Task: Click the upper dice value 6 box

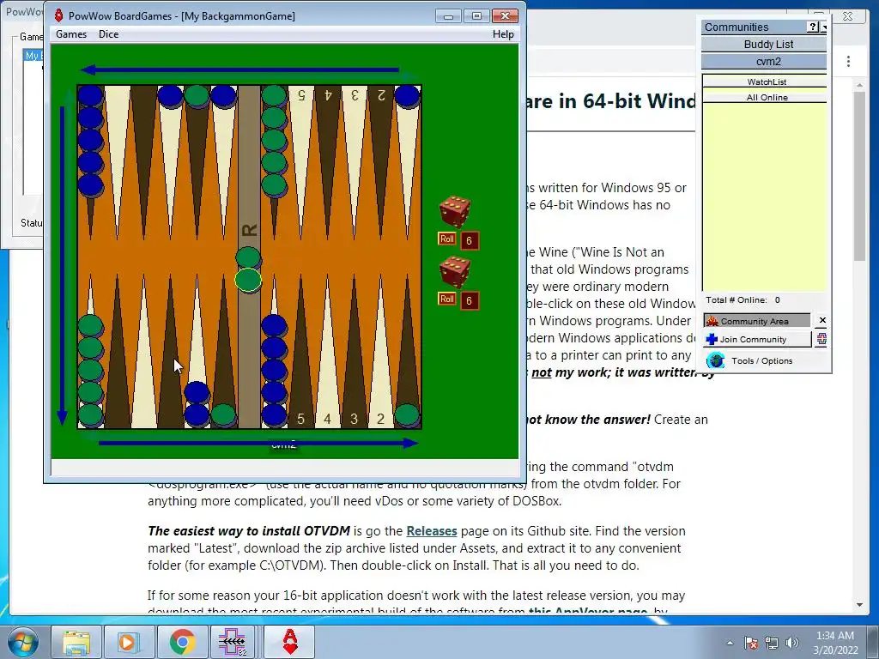Action: 470,241
